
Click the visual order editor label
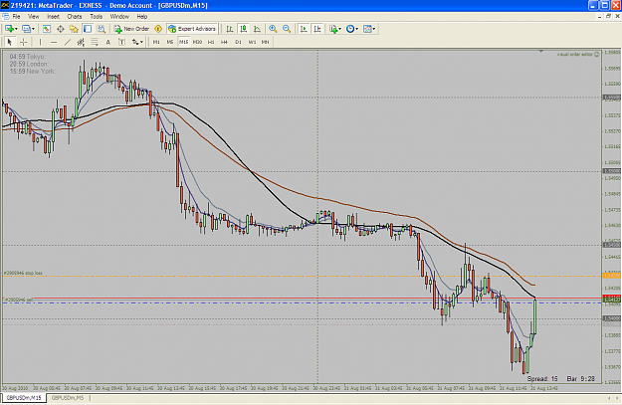pos(578,55)
